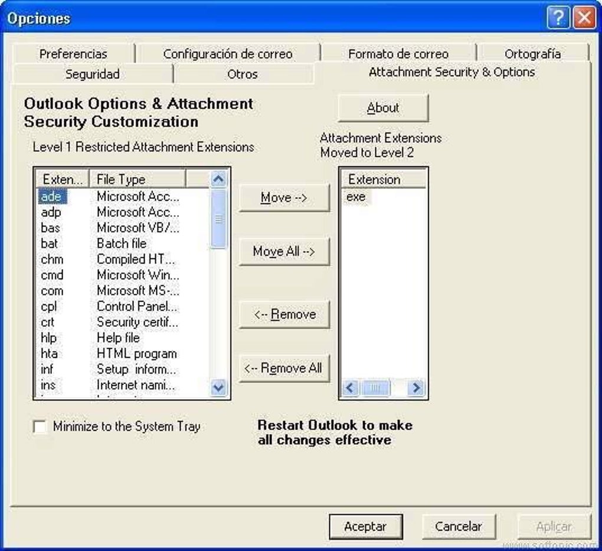Select the inf extension row
This screenshot has width=602, height=551.
[123, 369]
